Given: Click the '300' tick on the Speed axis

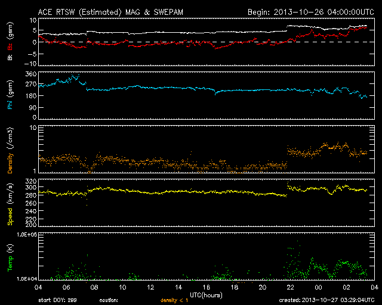Looking at the screenshot, I should [31, 187].
